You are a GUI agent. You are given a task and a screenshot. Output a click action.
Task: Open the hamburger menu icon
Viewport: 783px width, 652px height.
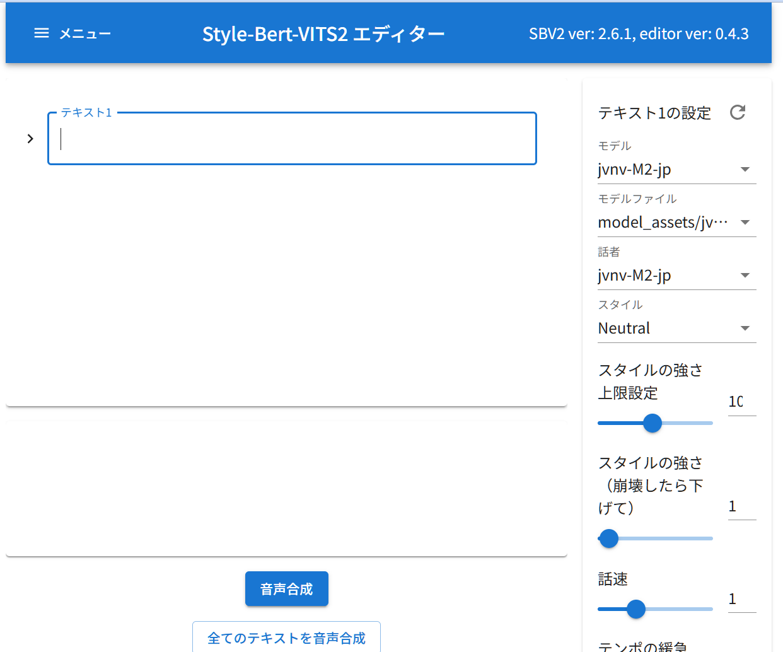(x=42, y=33)
